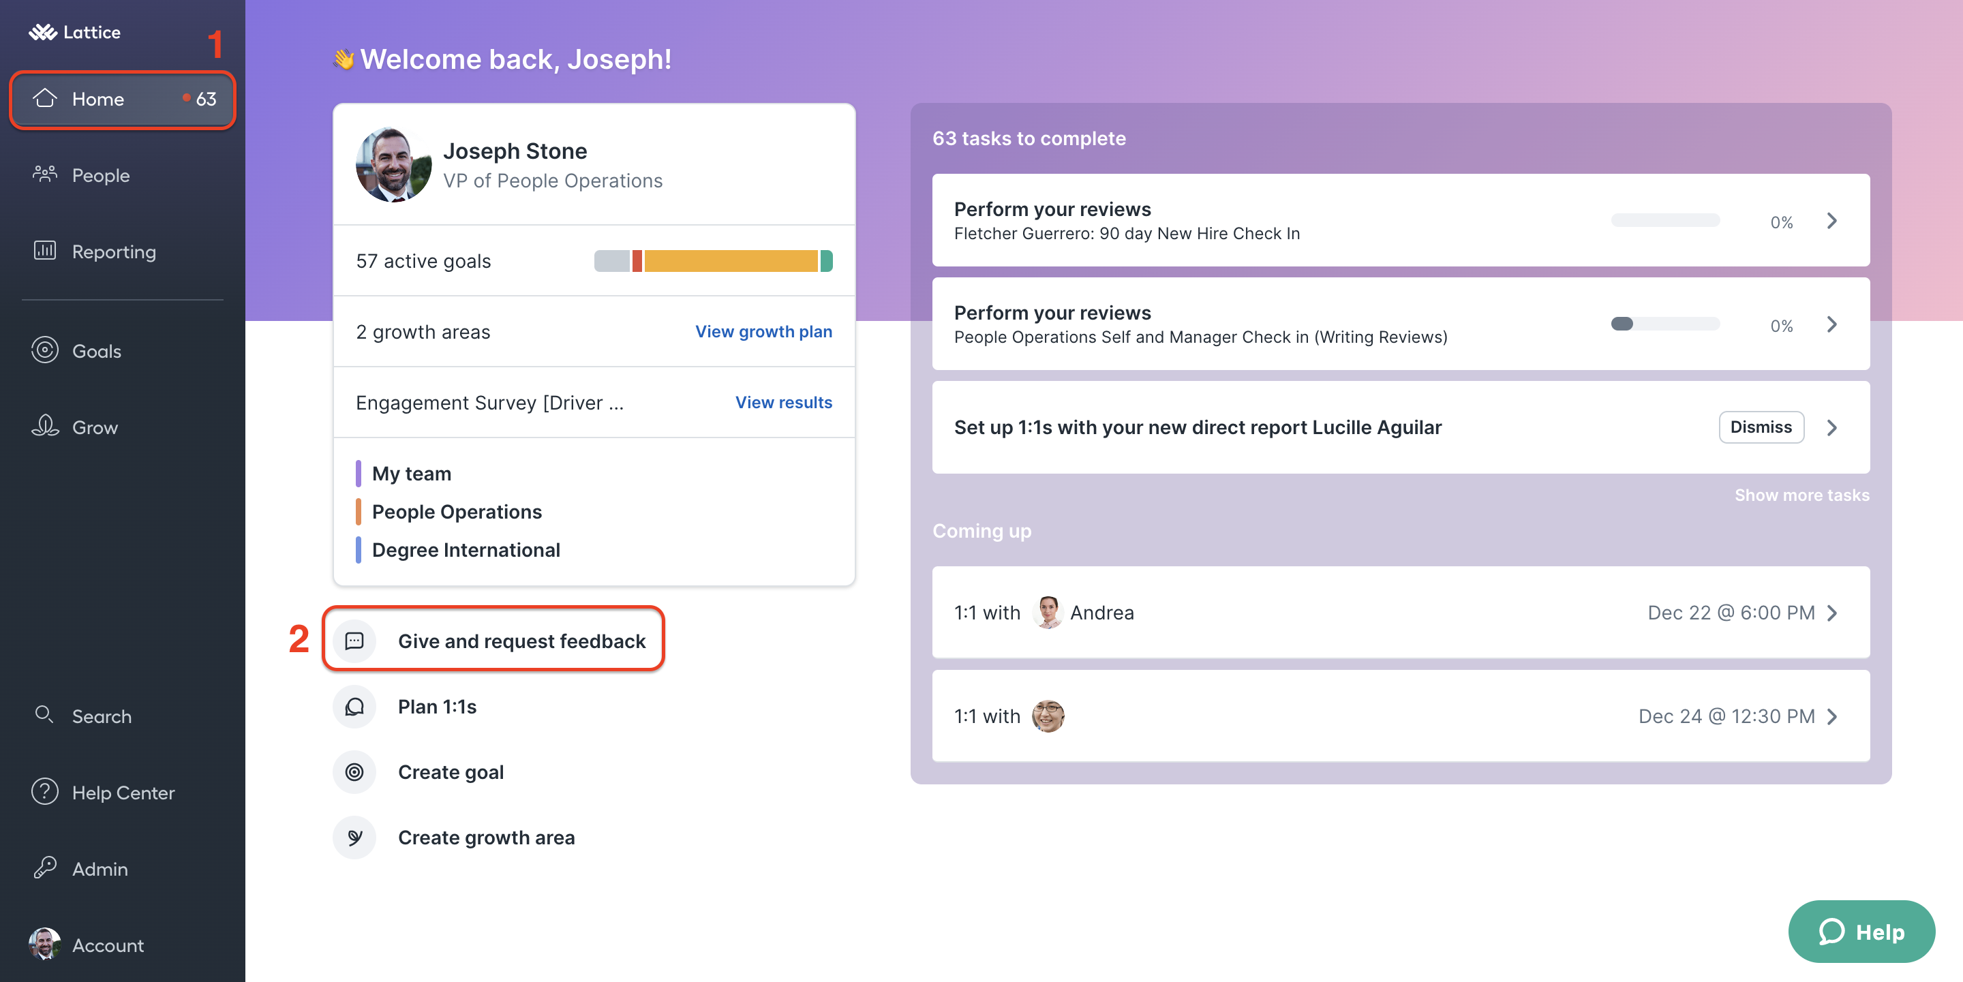Click Create goal
The image size is (1963, 982).
[x=451, y=771]
